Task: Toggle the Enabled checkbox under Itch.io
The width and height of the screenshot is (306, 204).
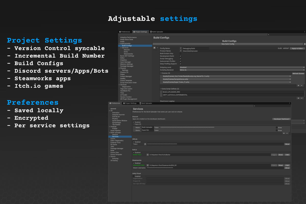Action: coord(133,152)
